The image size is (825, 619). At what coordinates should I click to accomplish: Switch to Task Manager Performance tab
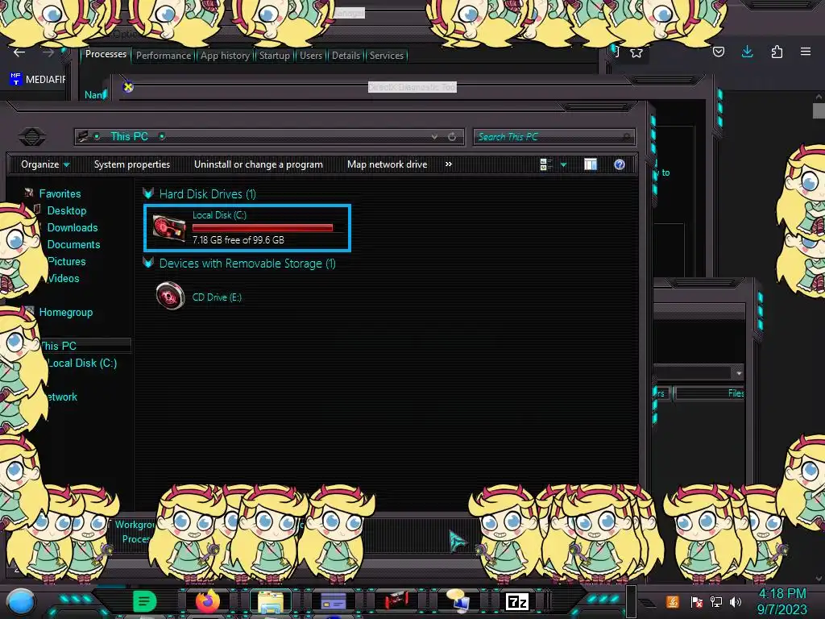pyautogui.click(x=164, y=56)
